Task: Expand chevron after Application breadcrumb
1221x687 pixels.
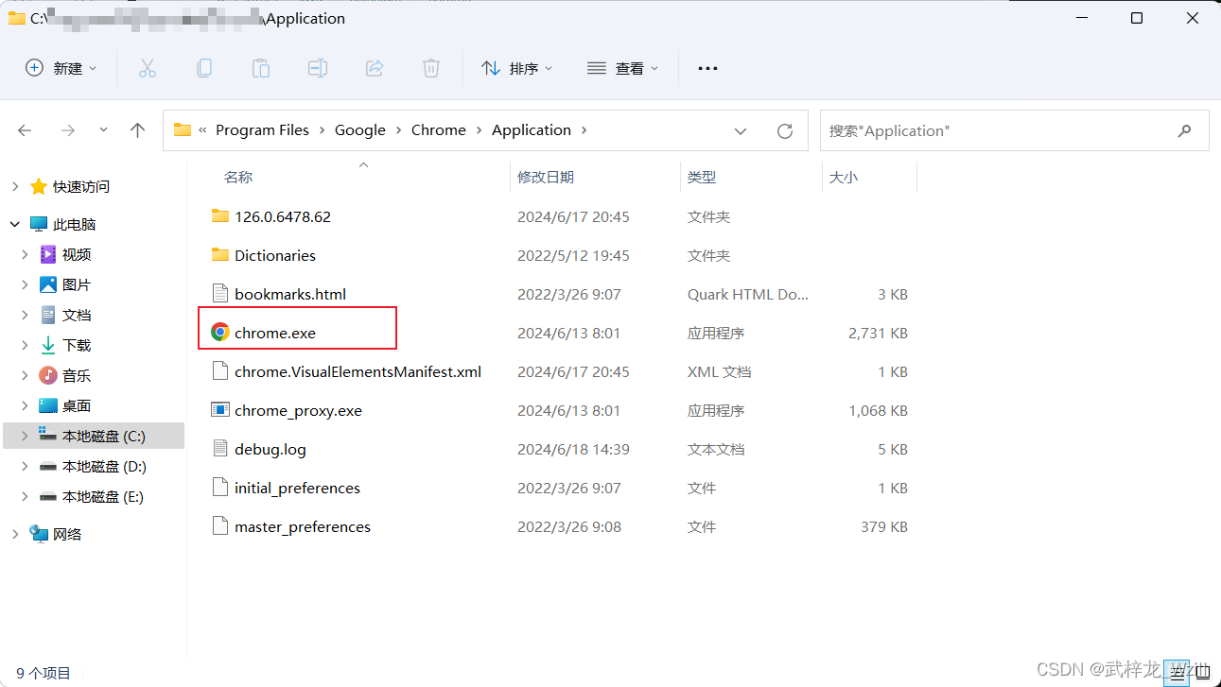Action: [x=584, y=130]
